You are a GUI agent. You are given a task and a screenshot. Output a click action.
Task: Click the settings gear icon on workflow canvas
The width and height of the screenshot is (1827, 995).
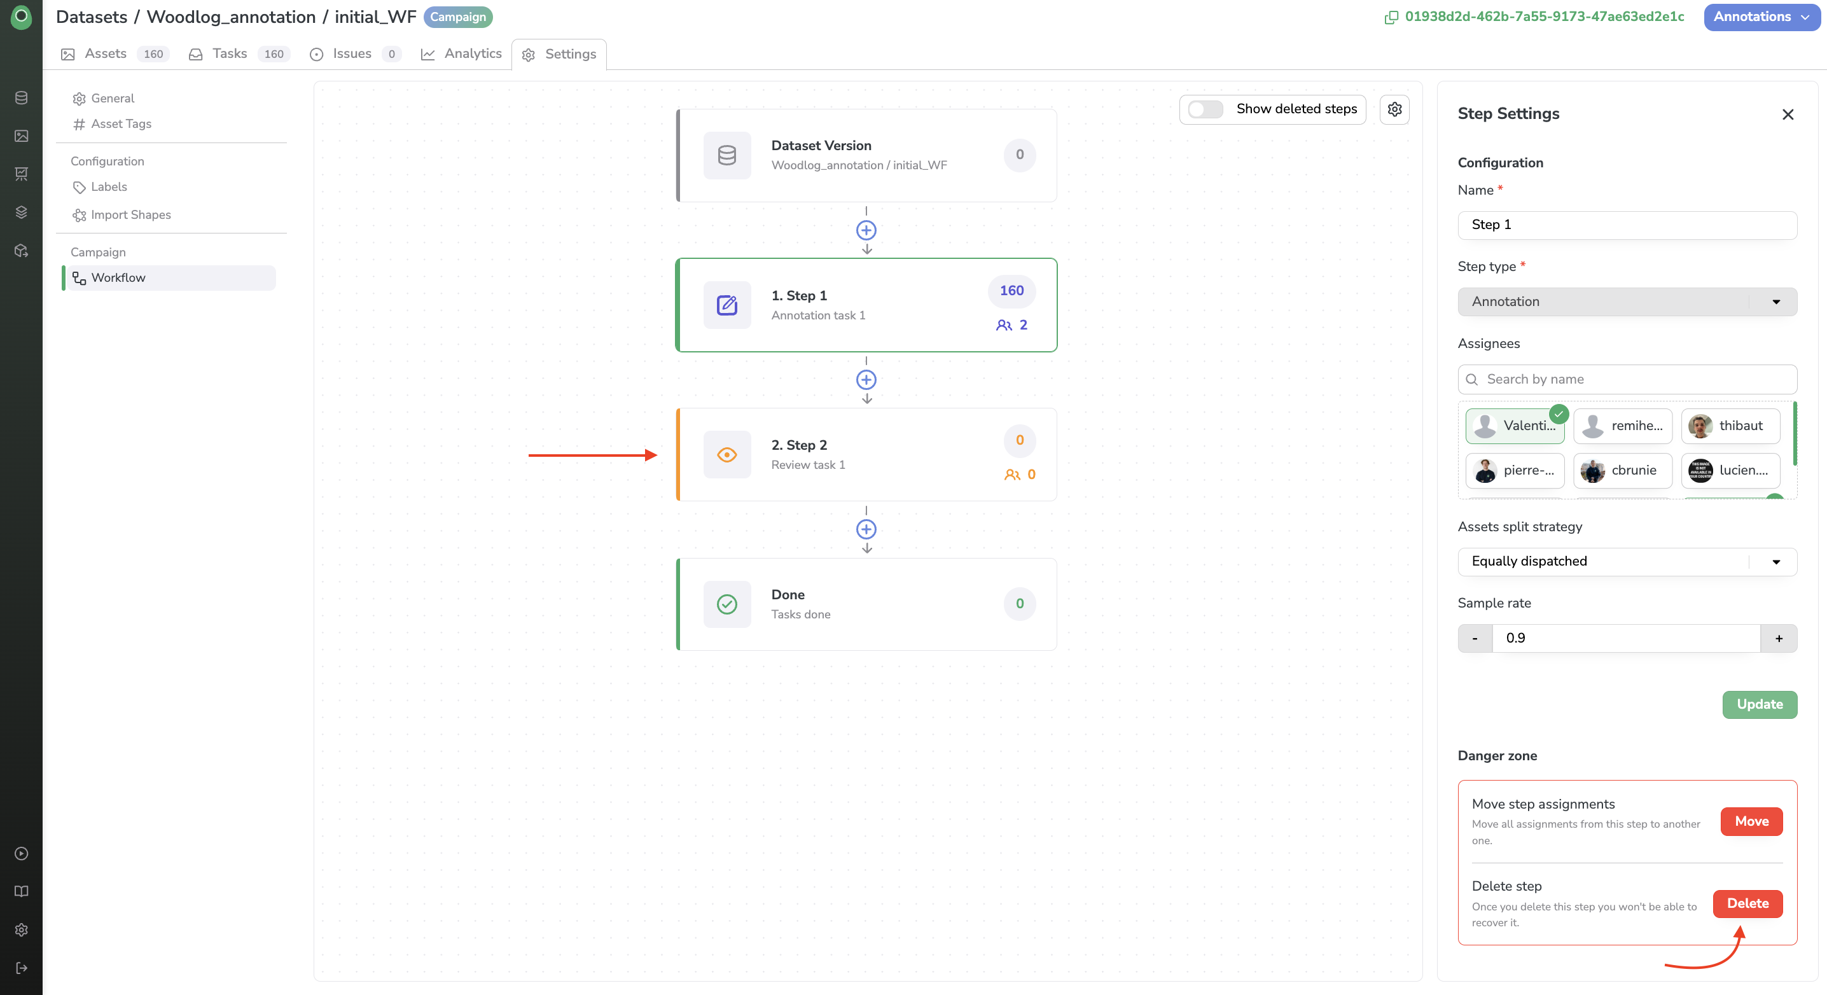[x=1396, y=109]
